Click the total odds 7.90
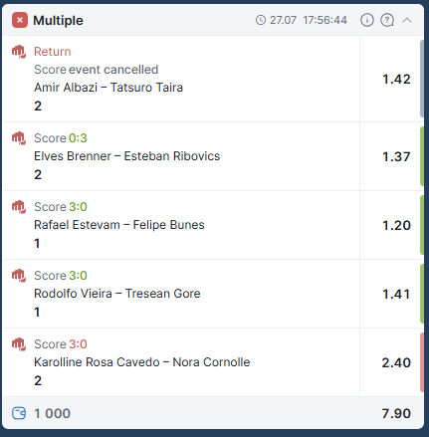 click(x=396, y=414)
